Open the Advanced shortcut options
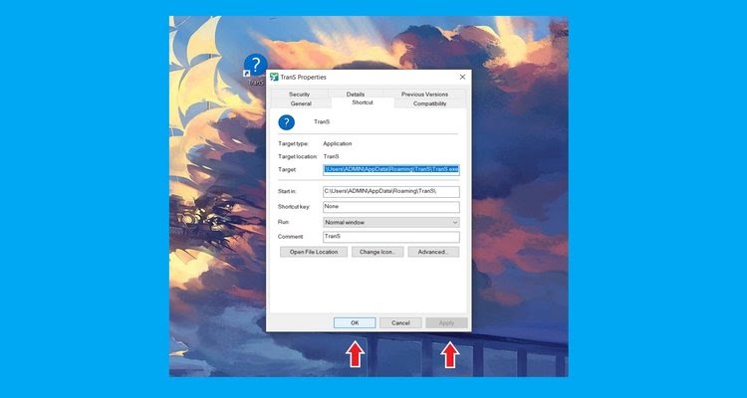Viewport: 747px width, 398px height. click(433, 252)
